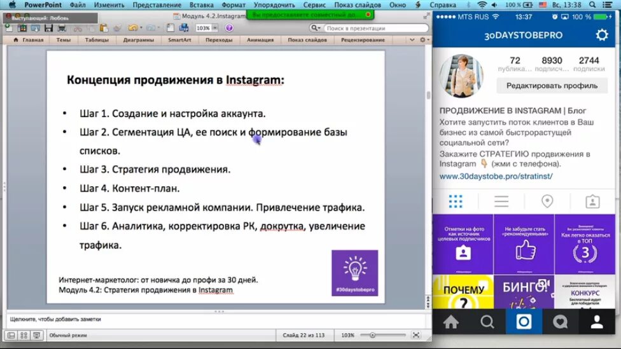Start slideshow view icon in status bar
This screenshot has width=621, height=349.
[x=36, y=335]
